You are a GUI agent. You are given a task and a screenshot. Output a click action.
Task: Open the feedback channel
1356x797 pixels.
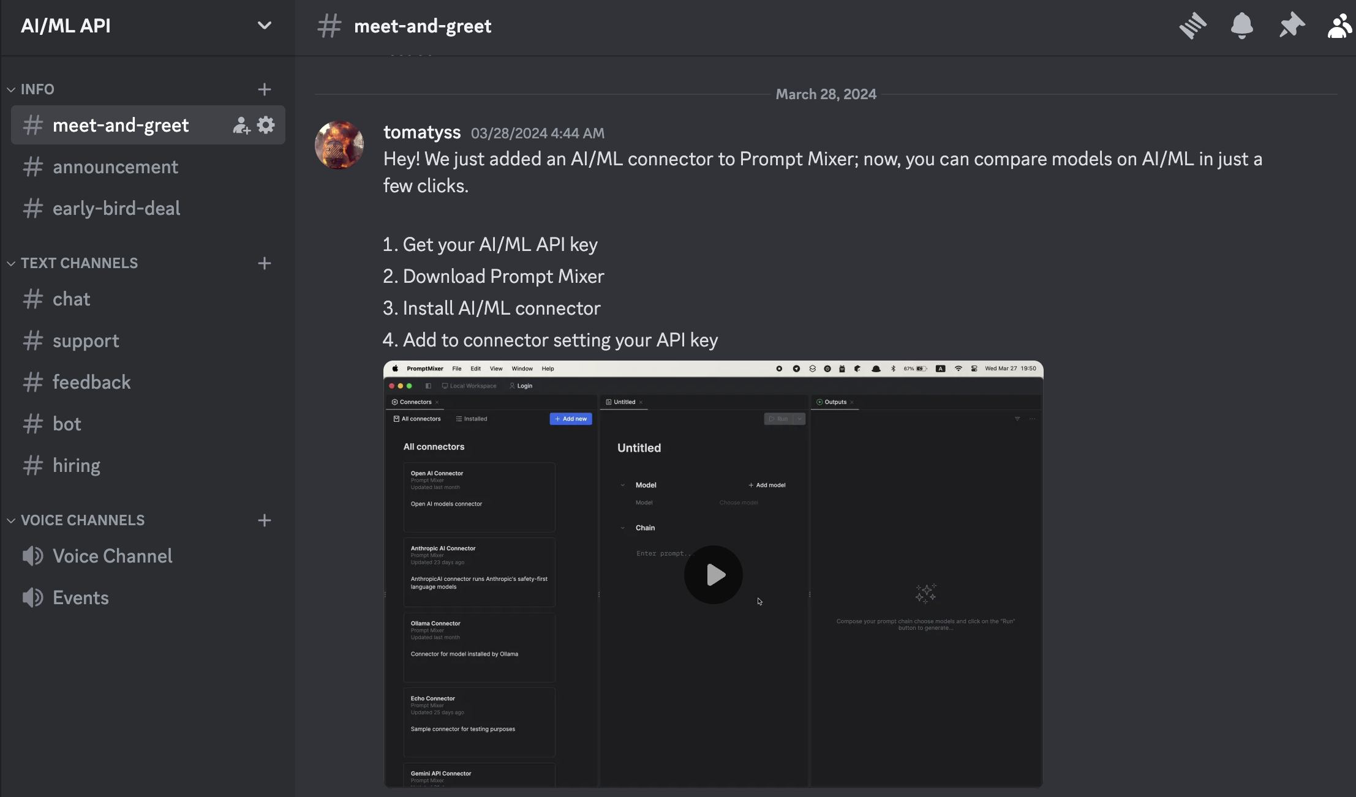coord(91,383)
